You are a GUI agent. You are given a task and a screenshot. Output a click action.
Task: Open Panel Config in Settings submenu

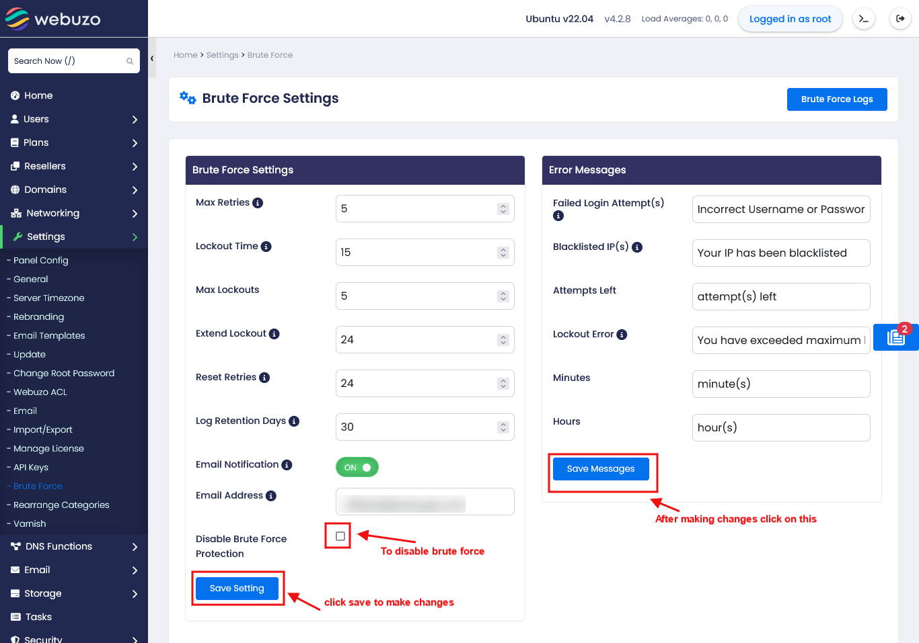click(40, 260)
